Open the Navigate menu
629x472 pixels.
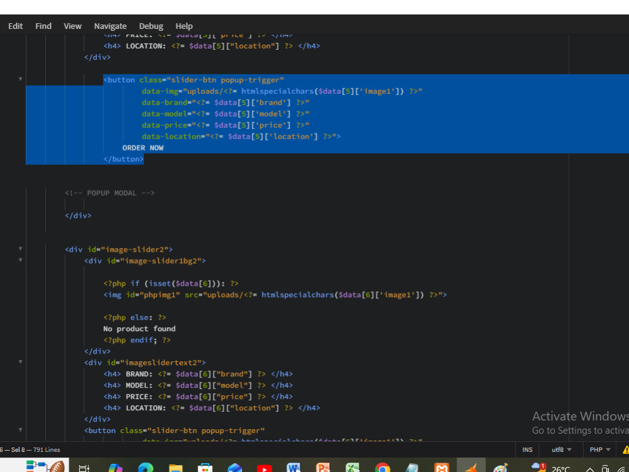(110, 26)
